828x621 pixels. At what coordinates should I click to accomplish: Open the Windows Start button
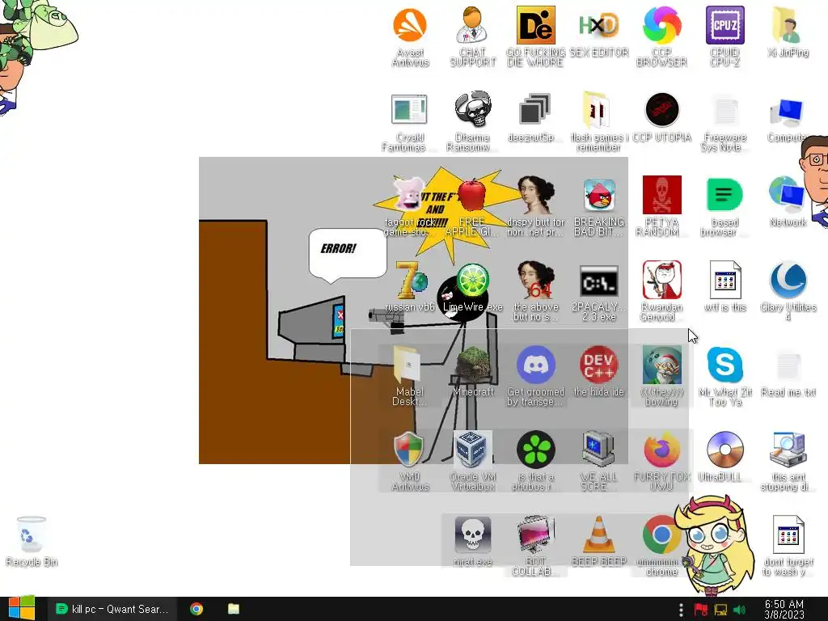tap(22, 609)
